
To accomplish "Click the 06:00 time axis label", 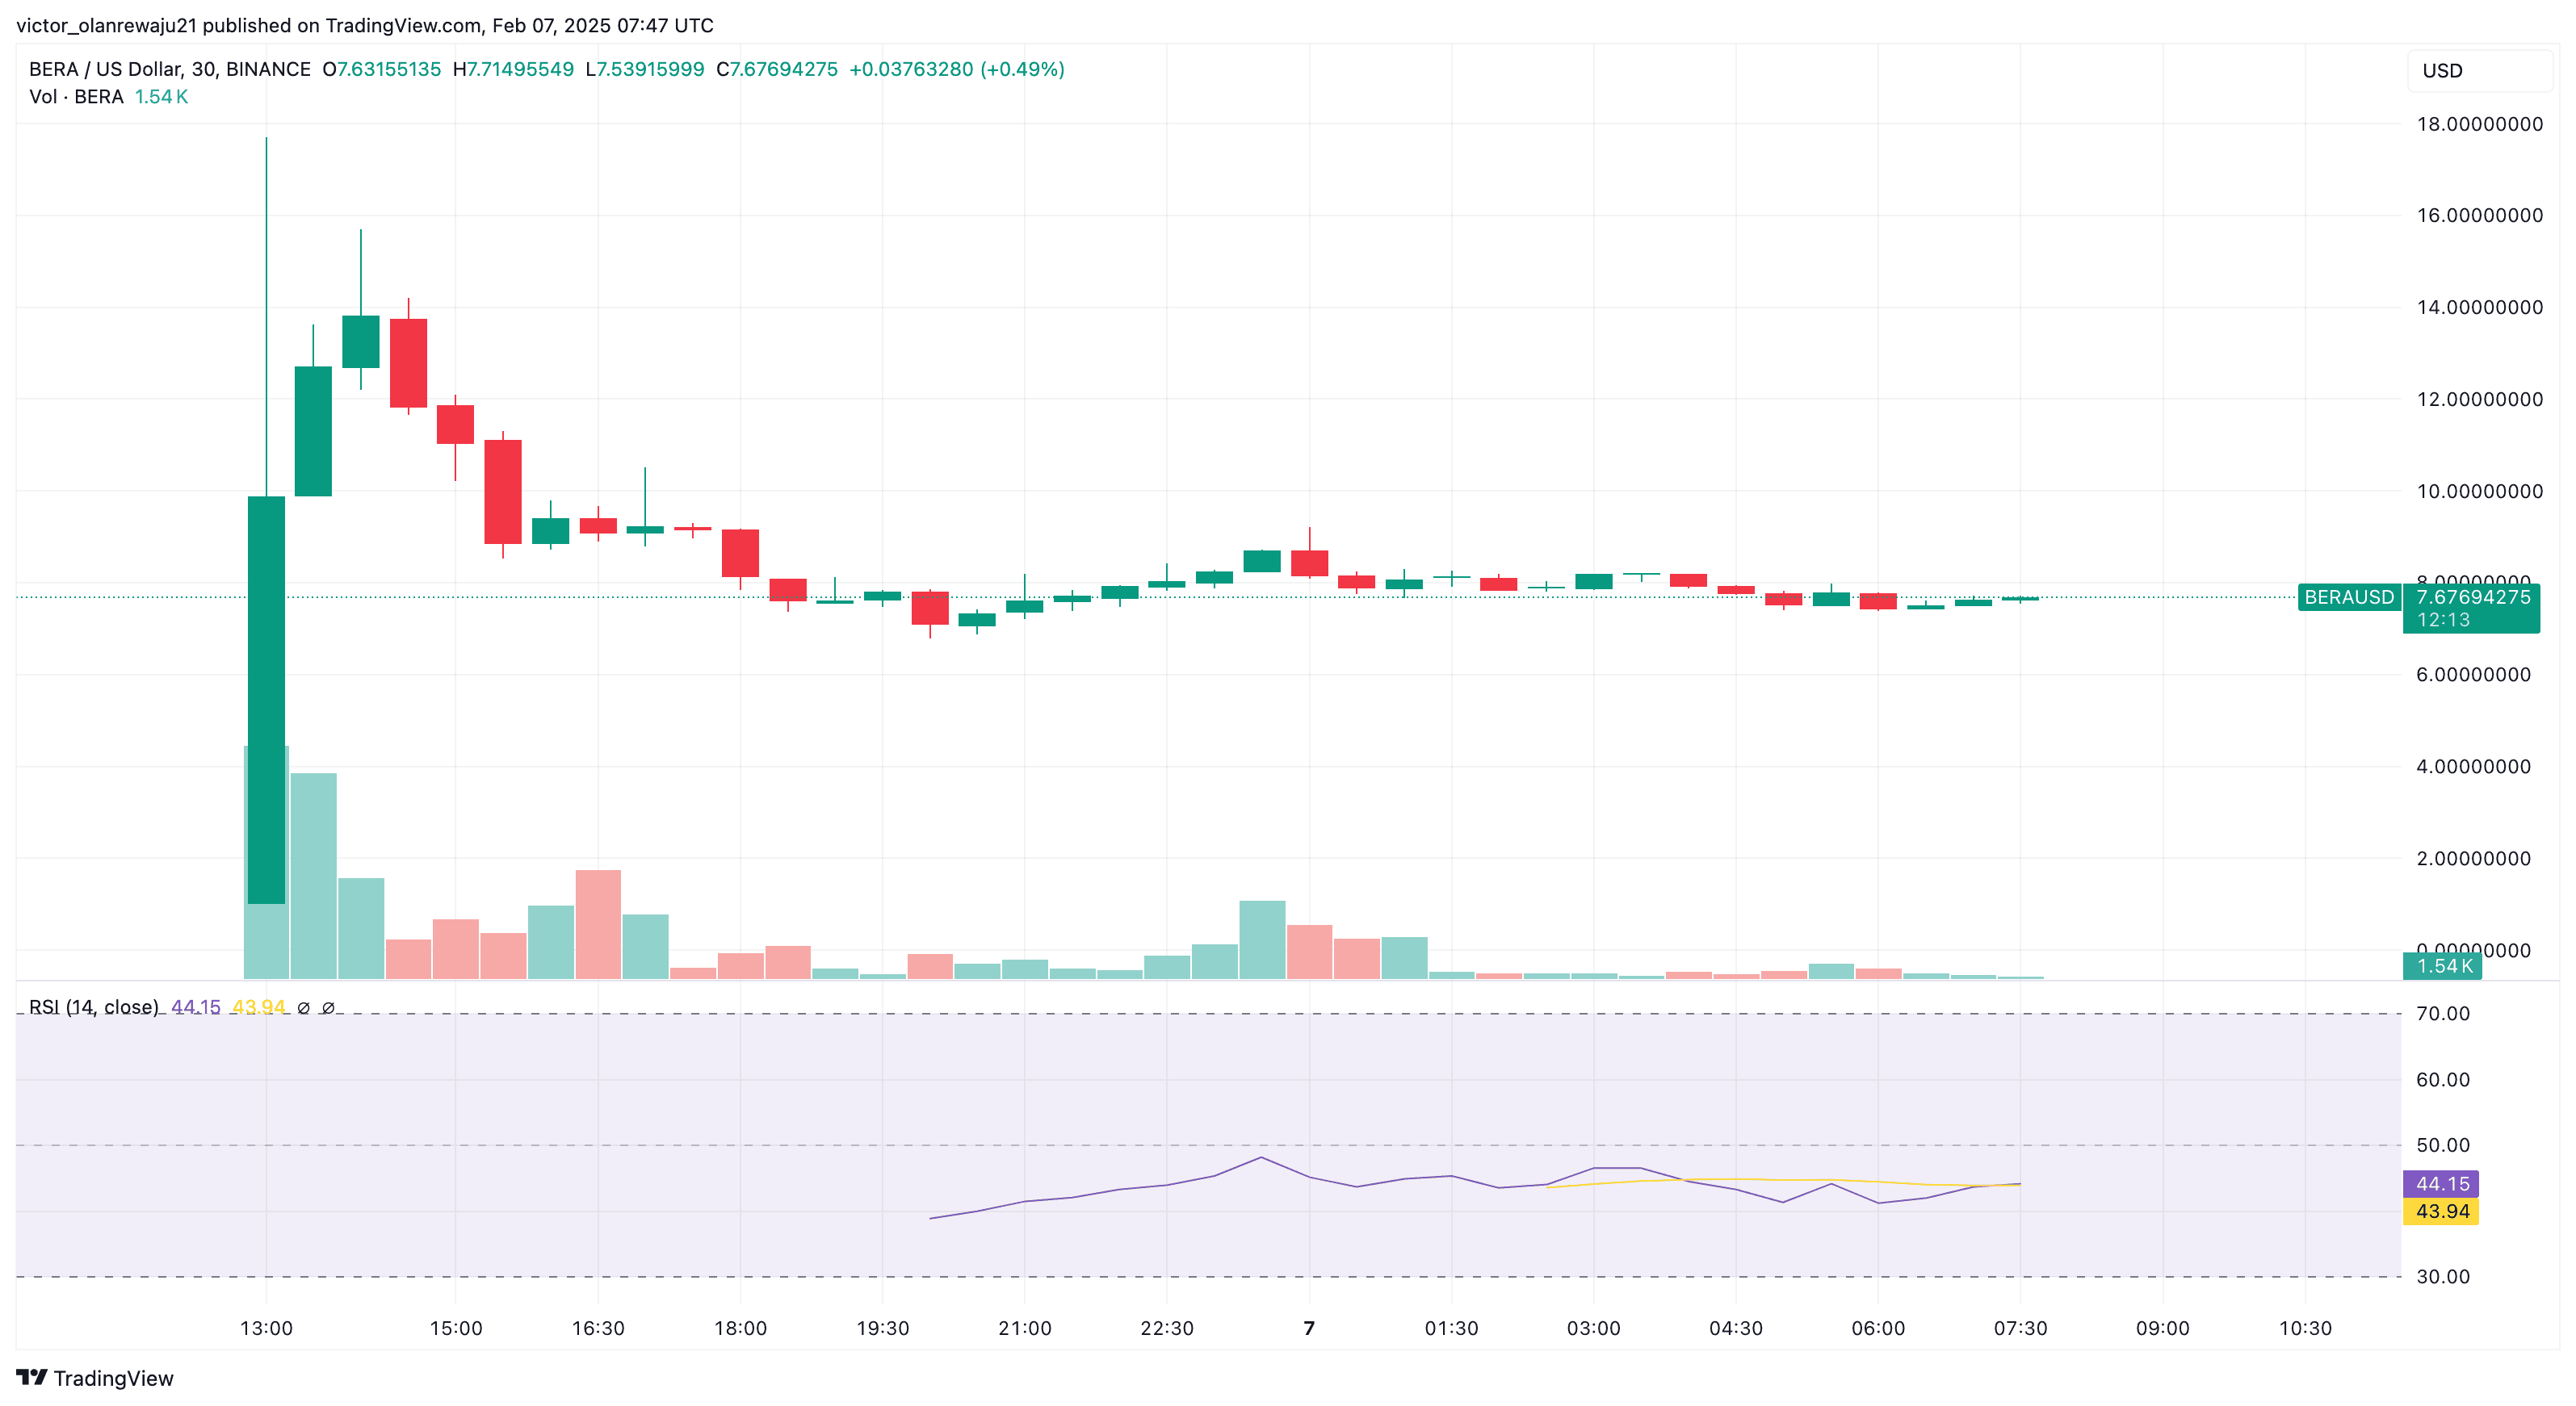I will coord(1878,1328).
